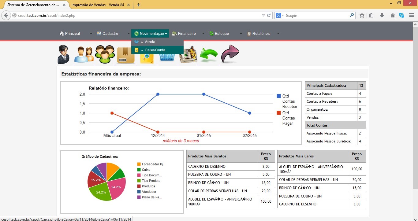This screenshot has height=221, width=418.
Task: Click the green back arrow icon
Action: [209, 55]
